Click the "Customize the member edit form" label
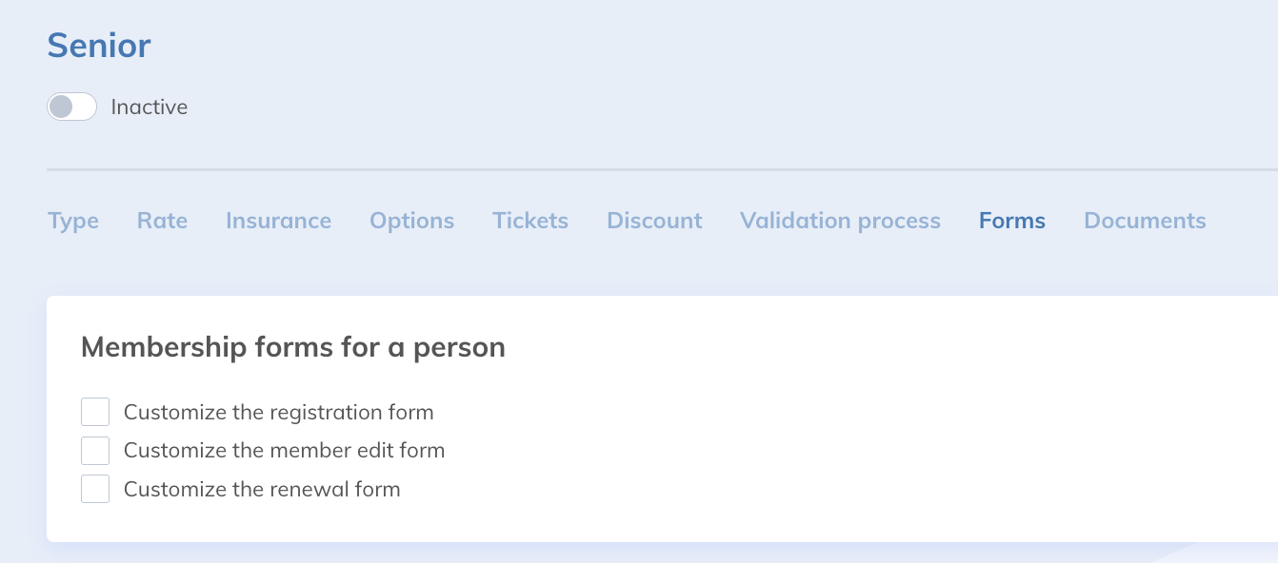This screenshot has height=563, width=1278. tap(284, 451)
